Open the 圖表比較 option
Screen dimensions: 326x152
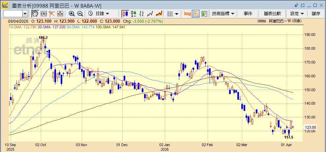click(272, 14)
